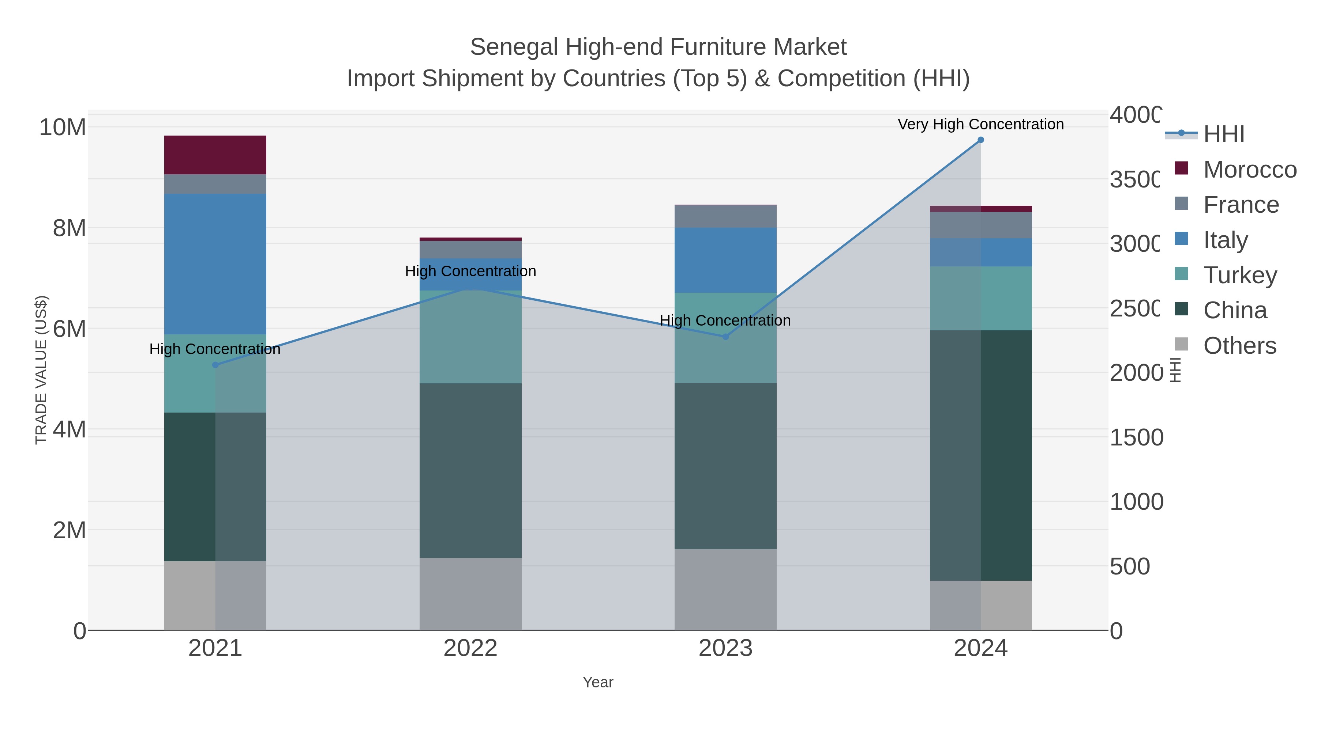Select the 2024 HHI data point
This screenshot has height=740, width=1317.
click(980, 140)
